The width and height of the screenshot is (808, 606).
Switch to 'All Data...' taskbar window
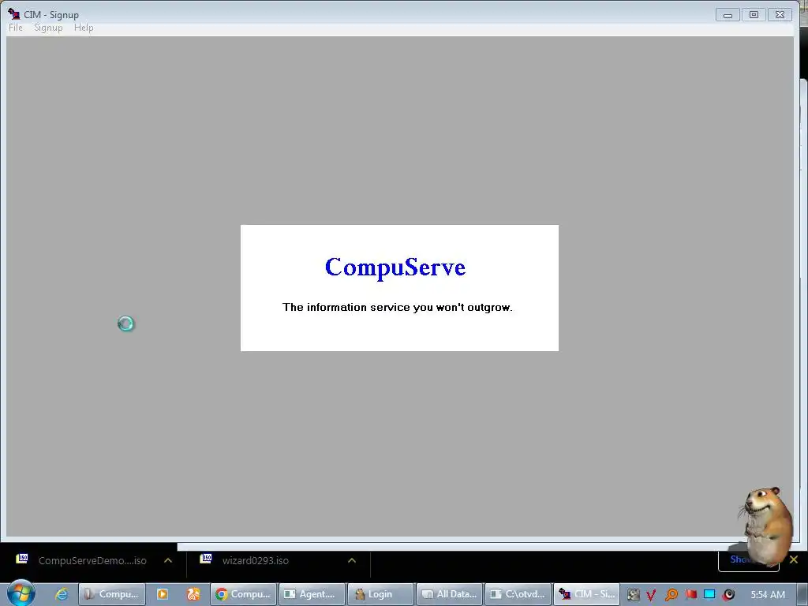click(449, 594)
